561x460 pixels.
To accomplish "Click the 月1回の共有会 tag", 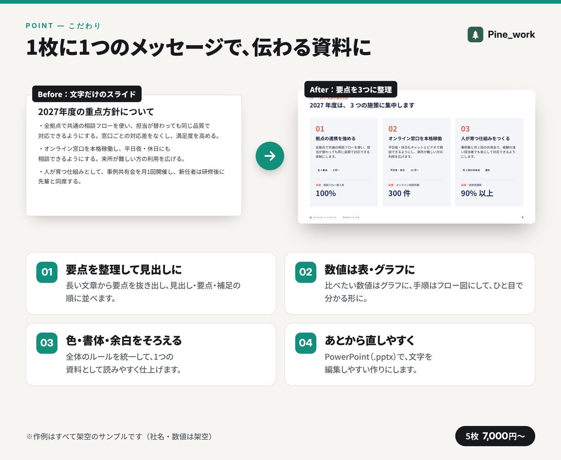I will point(471,170).
